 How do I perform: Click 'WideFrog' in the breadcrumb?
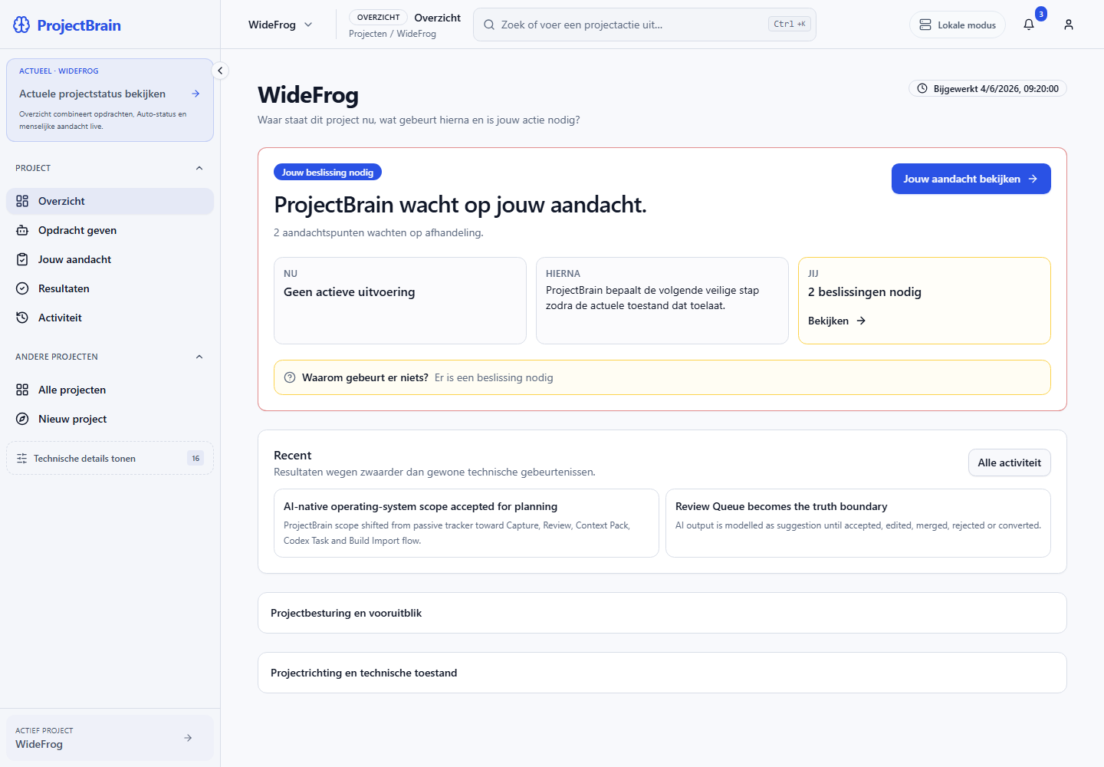(416, 34)
